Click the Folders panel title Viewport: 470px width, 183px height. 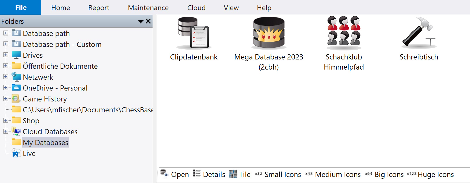[x=13, y=21]
